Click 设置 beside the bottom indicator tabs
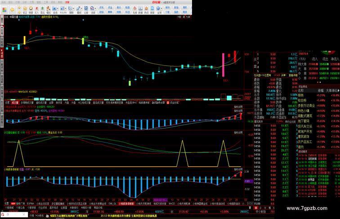The width and height of the screenshot is (340, 219). click(x=7, y=204)
